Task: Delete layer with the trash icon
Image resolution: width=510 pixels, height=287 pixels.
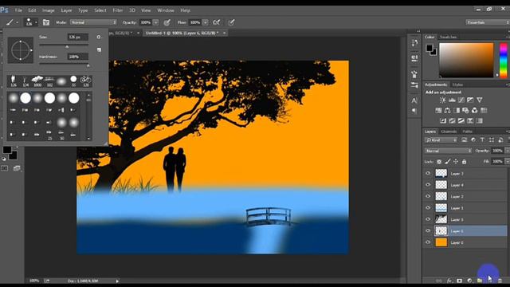Action: [500, 281]
